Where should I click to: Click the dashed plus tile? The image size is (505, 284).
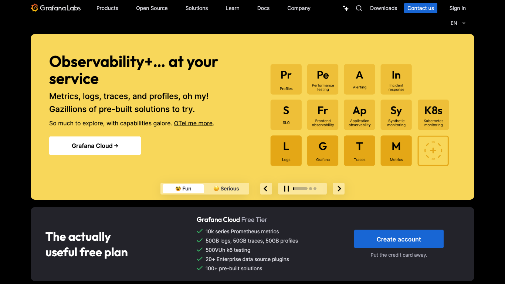[433, 151]
